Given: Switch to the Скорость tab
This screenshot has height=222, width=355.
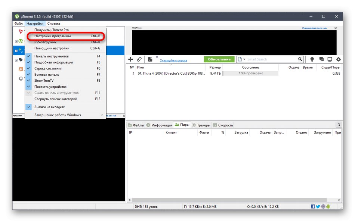Looking at the screenshot, I should coord(223,125).
